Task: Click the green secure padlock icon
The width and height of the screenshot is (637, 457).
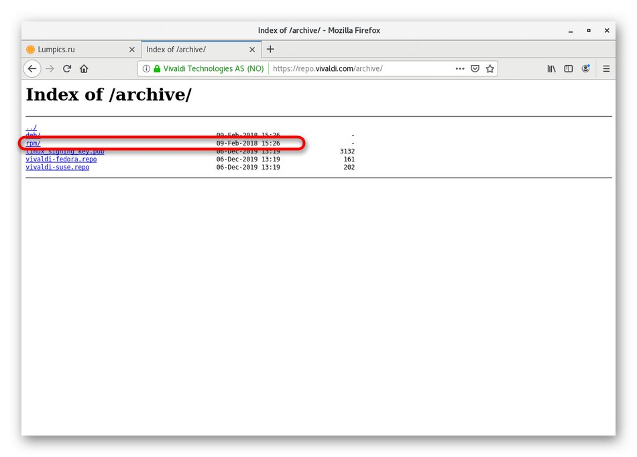Action: coord(157,68)
